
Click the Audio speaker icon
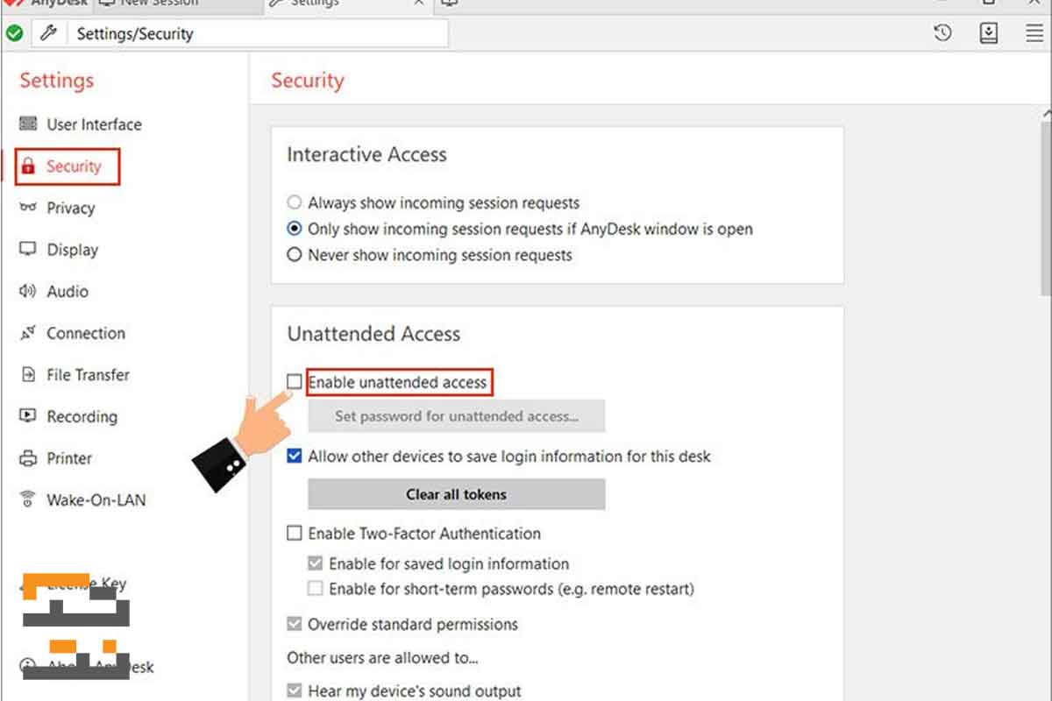point(28,291)
